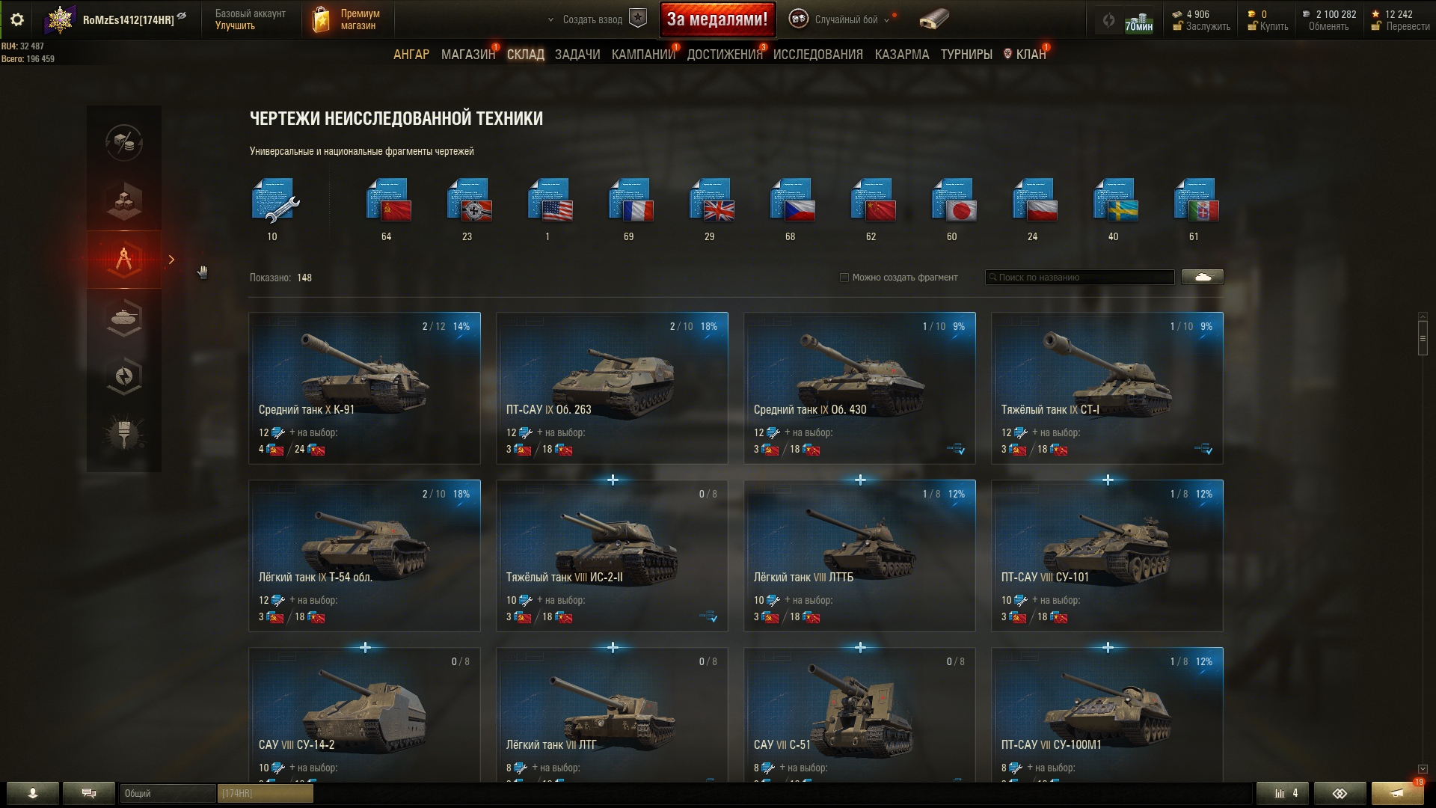
Task: Expand the 'Создать взвод' dropdown arrow
Action: tap(551, 20)
